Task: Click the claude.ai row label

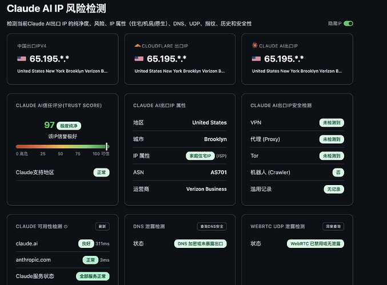Action: click(x=27, y=243)
